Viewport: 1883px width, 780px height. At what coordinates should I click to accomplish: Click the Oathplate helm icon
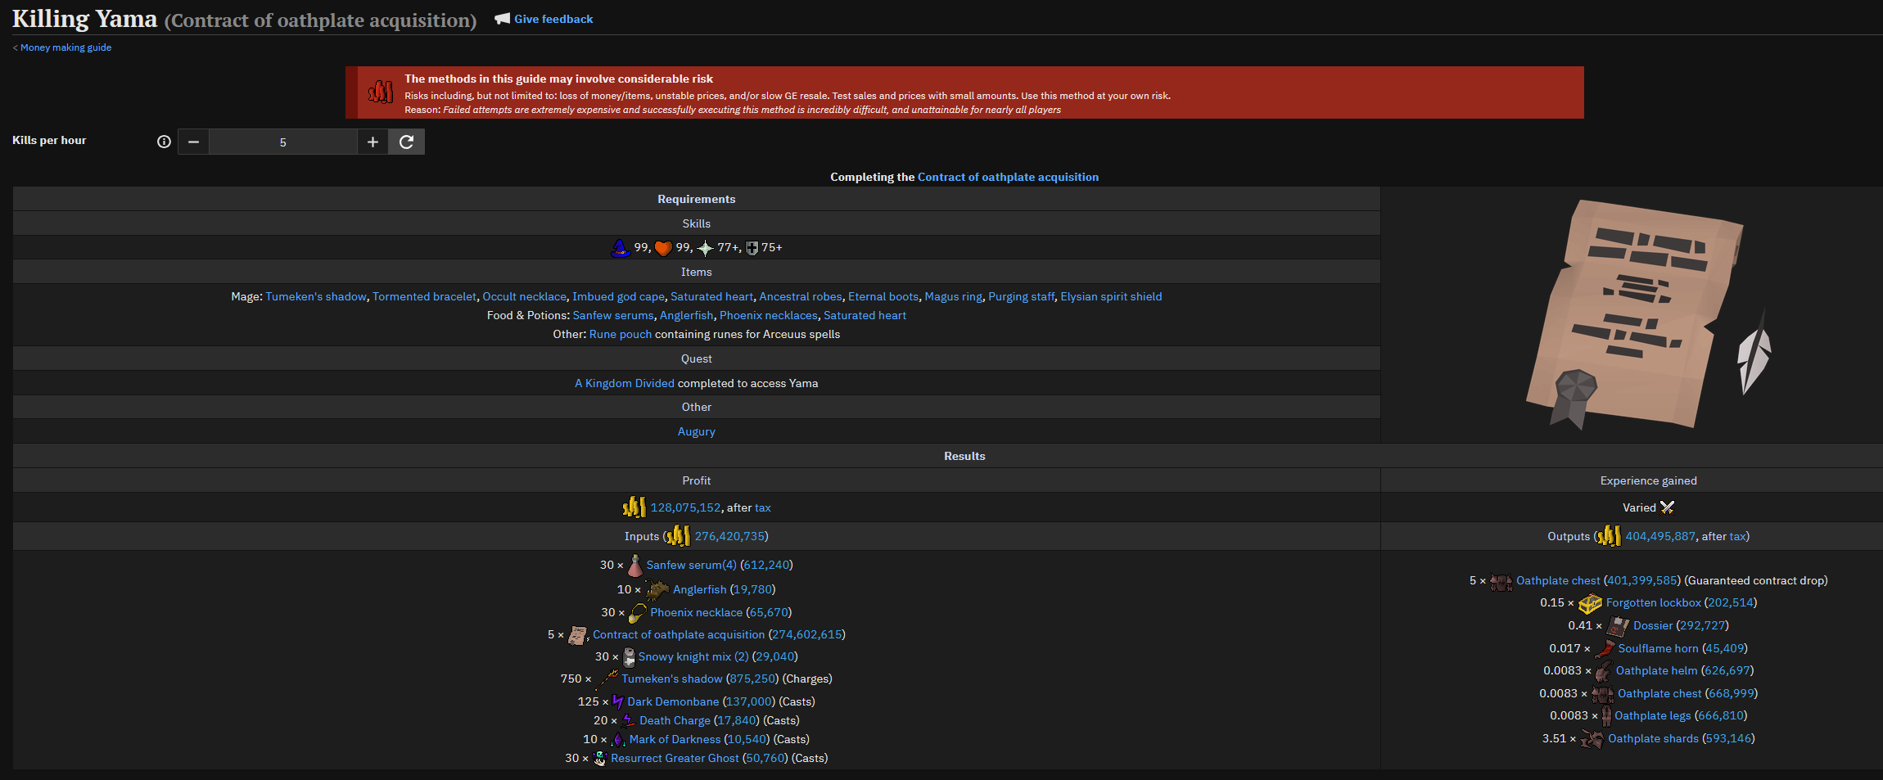pyautogui.click(x=1603, y=671)
